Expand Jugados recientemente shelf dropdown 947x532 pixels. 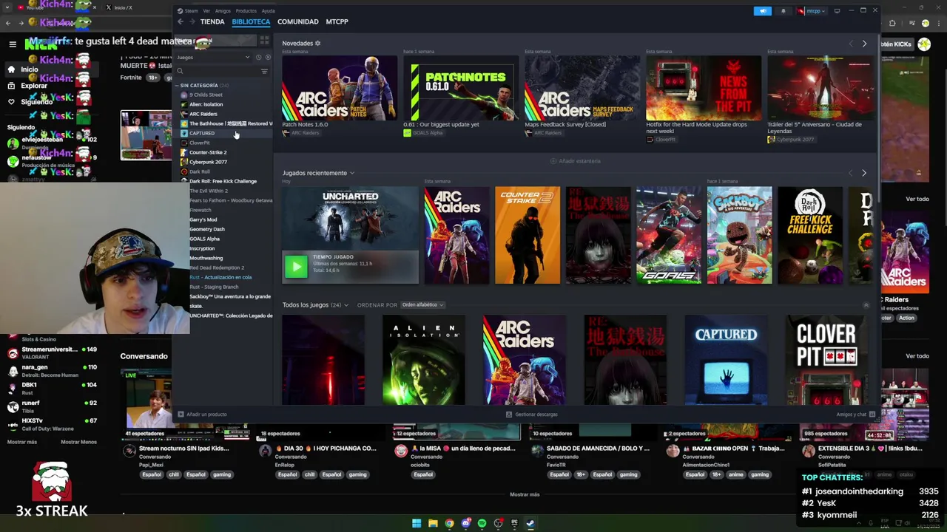351,173
